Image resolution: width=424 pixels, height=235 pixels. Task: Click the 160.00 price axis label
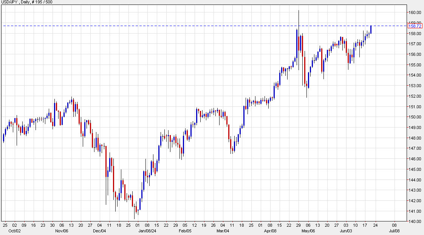415,12
